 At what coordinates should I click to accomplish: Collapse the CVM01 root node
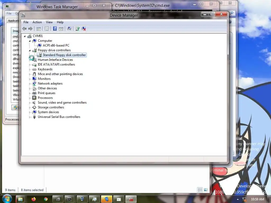pyautogui.click(x=25, y=36)
